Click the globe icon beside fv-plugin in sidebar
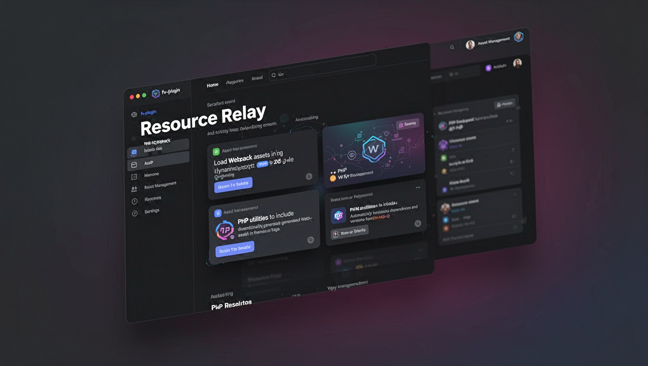 (134, 114)
